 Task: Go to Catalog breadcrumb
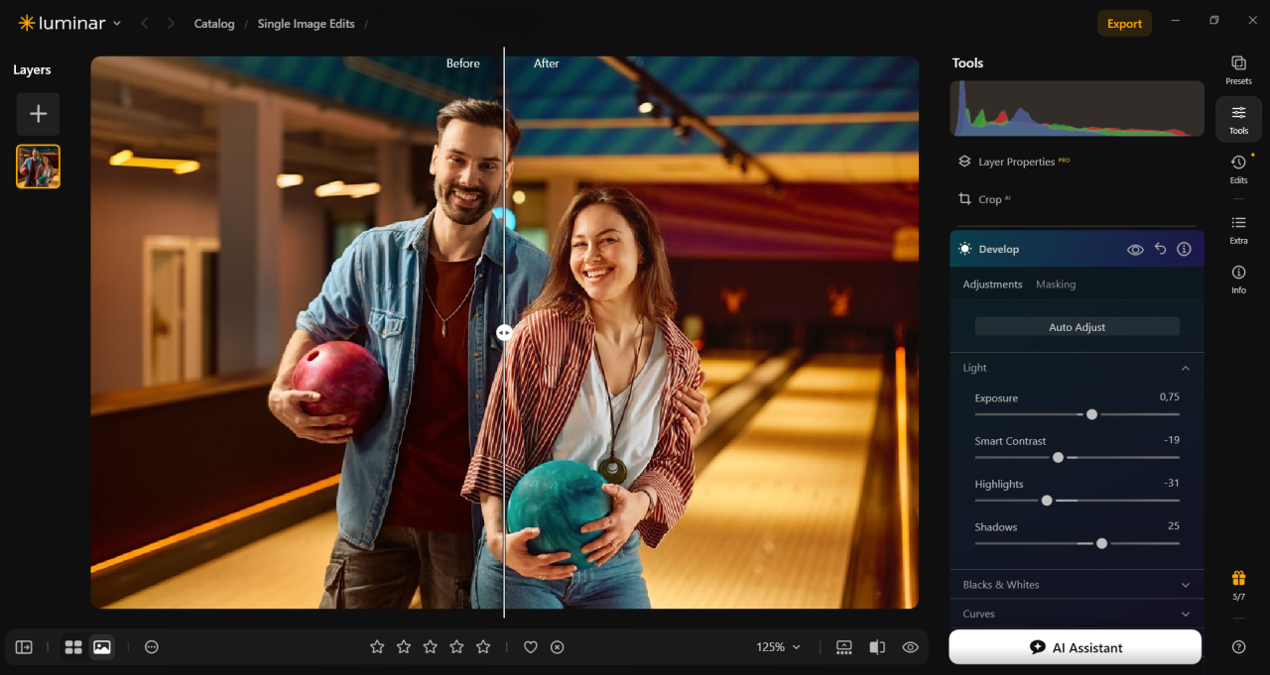214,24
